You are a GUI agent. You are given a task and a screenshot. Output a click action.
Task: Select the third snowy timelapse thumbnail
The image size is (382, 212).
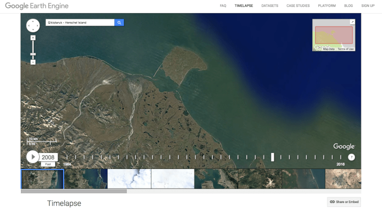(x=129, y=179)
